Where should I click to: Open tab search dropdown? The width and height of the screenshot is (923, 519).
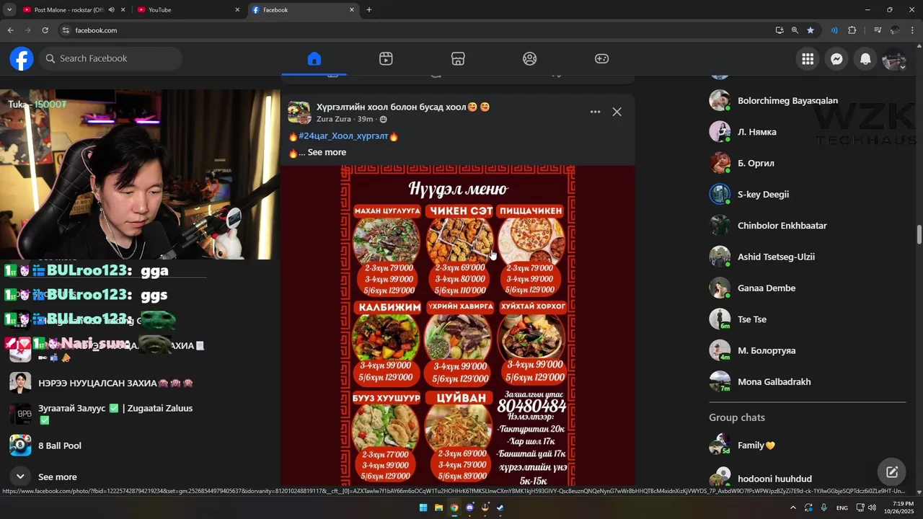pyautogui.click(x=9, y=10)
